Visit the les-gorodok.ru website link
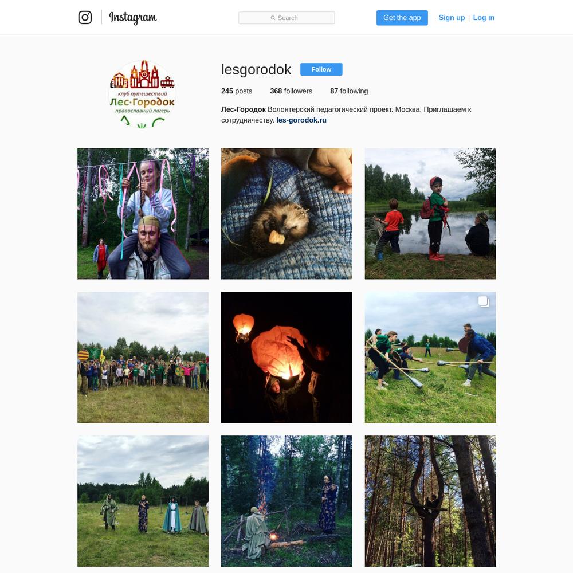Image resolution: width=573 pixels, height=573 pixels. pos(301,120)
